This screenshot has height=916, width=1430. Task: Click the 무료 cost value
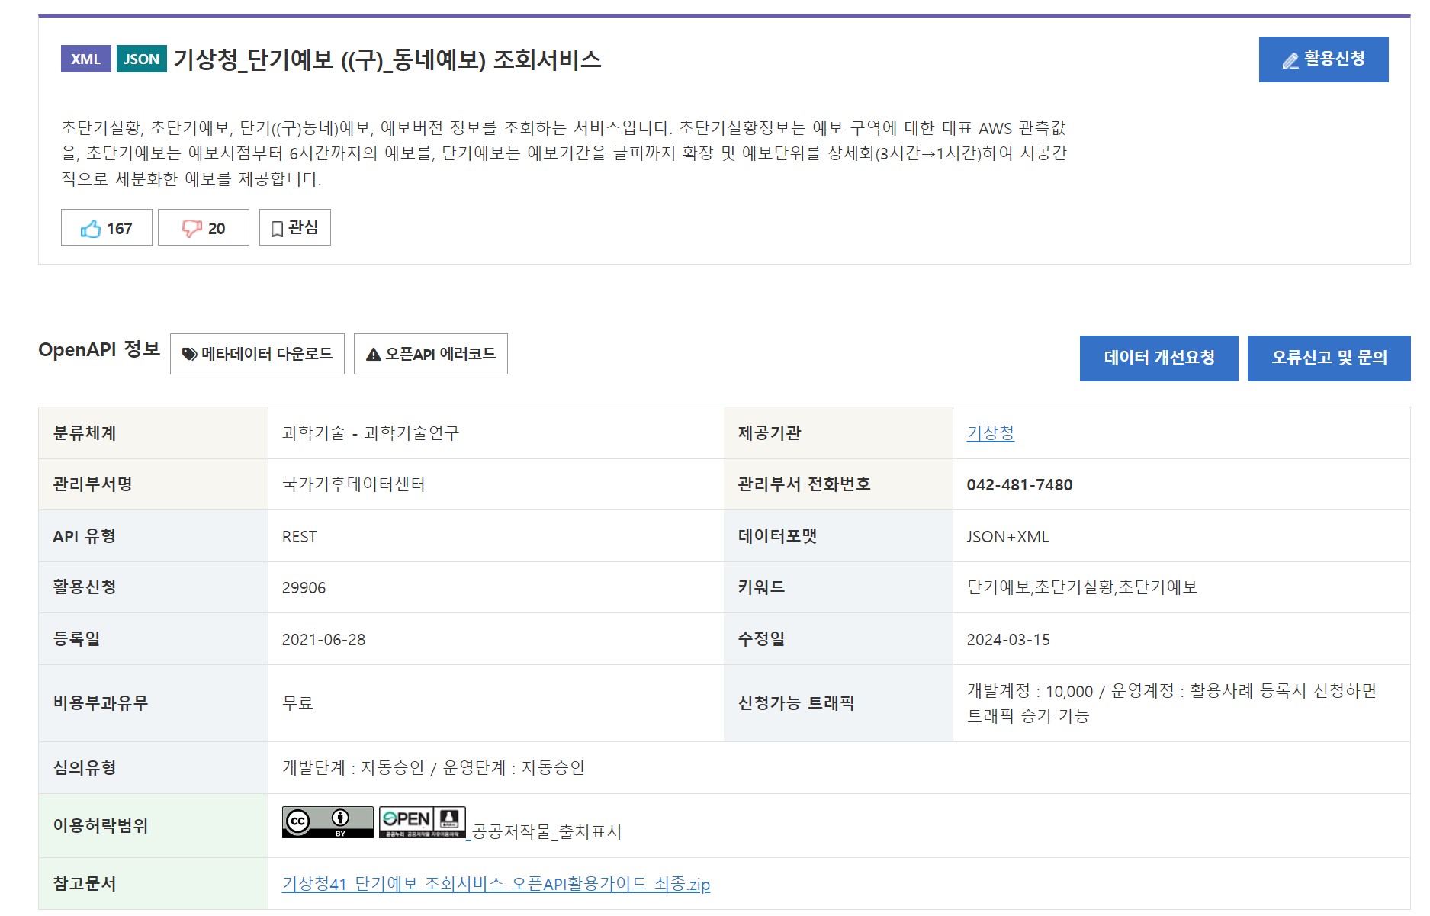(298, 703)
